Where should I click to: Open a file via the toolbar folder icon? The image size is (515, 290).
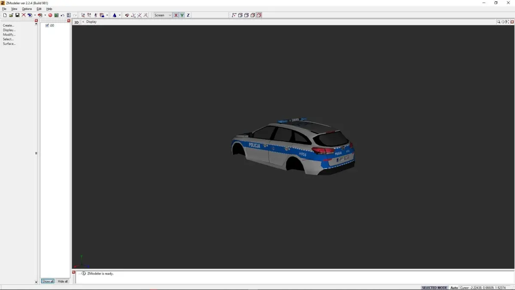[11, 15]
